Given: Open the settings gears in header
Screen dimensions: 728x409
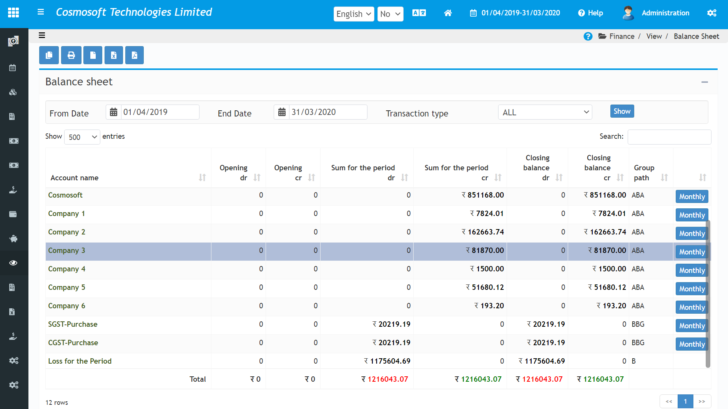Looking at the screenshot, I should pyautogui.click(x=711, y=13).
